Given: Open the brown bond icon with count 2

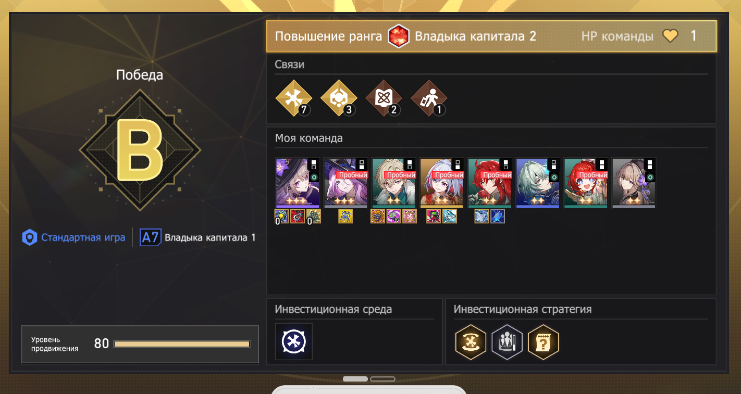Looking at the screenshot, I should [384, 98].
